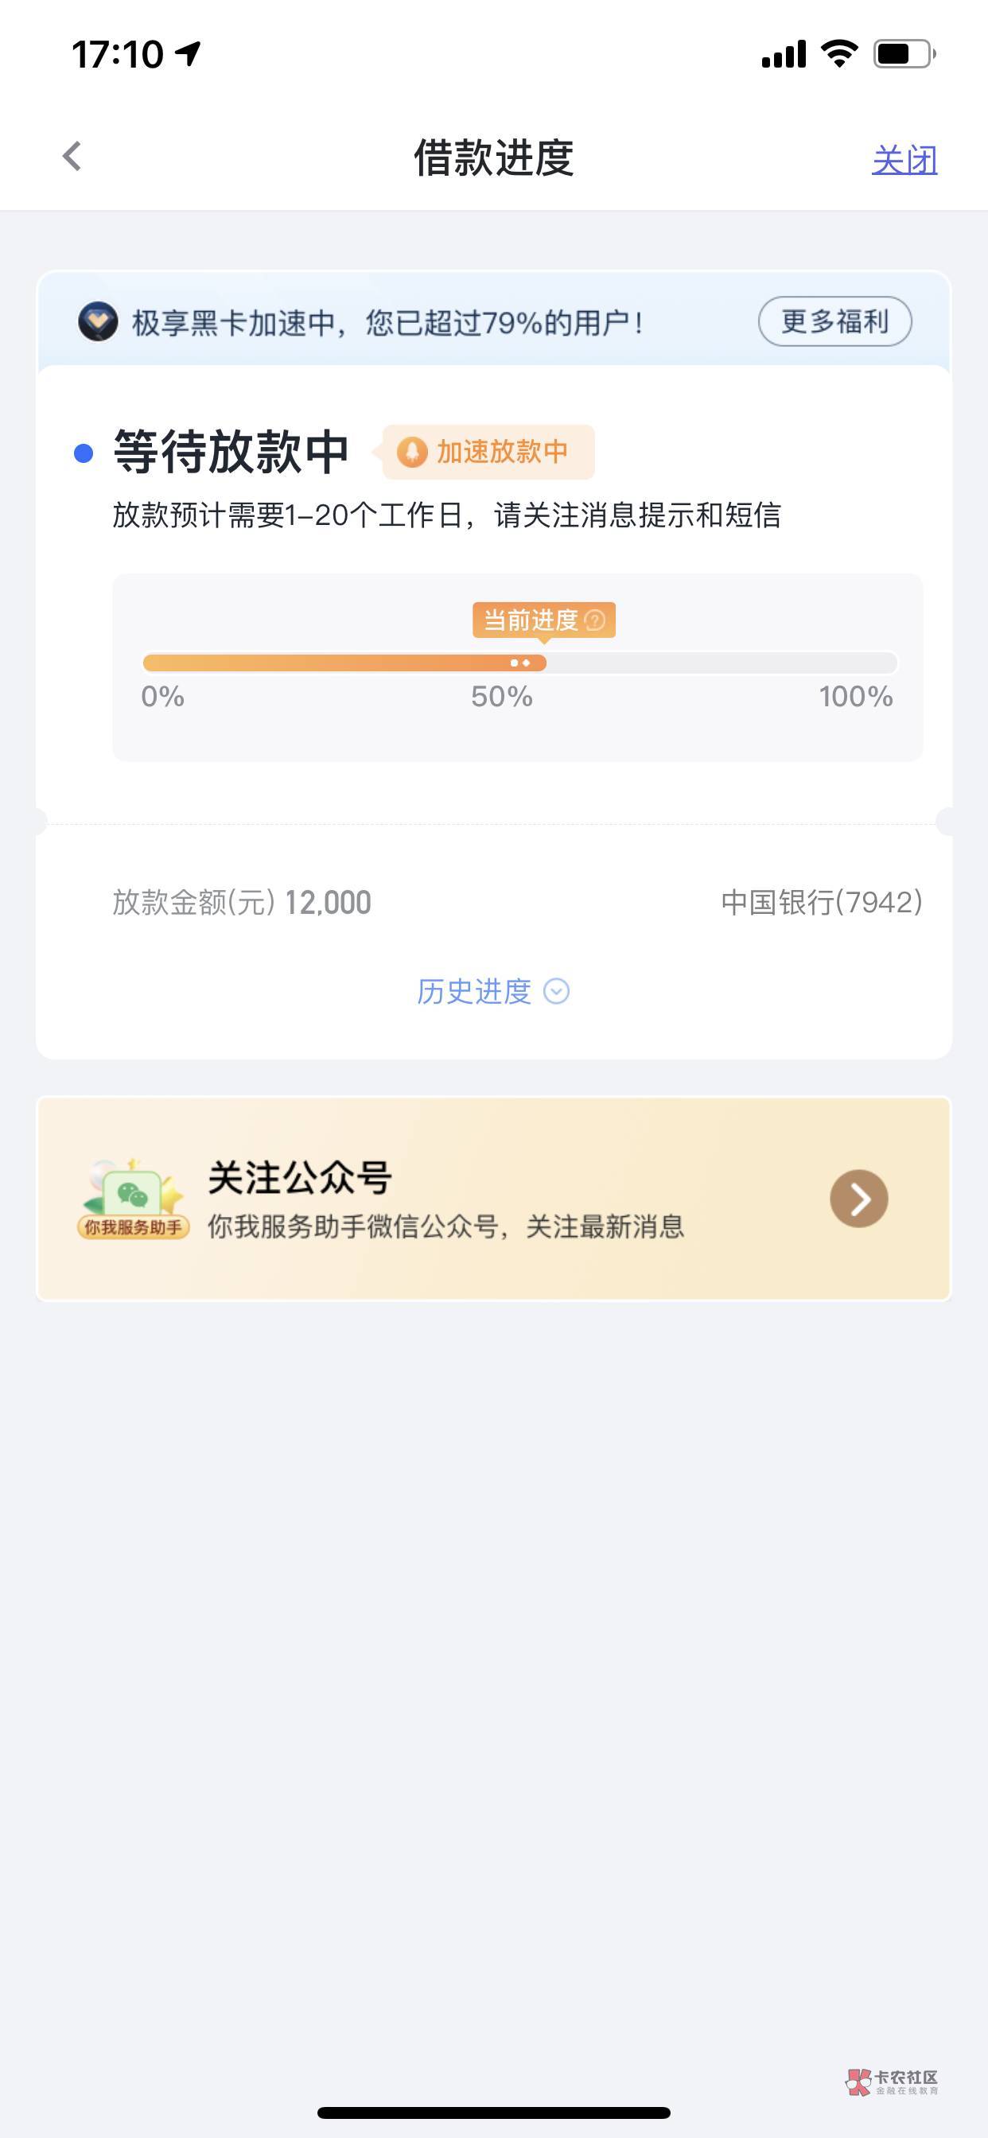Tap the Wi-Fi status icon
This screenshot has width=988, height=2138.
838,54
